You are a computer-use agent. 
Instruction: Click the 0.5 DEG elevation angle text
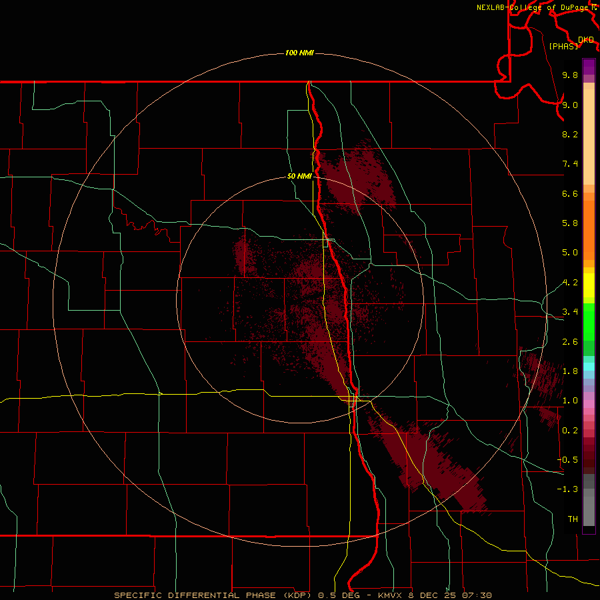[x=338, y=595]
